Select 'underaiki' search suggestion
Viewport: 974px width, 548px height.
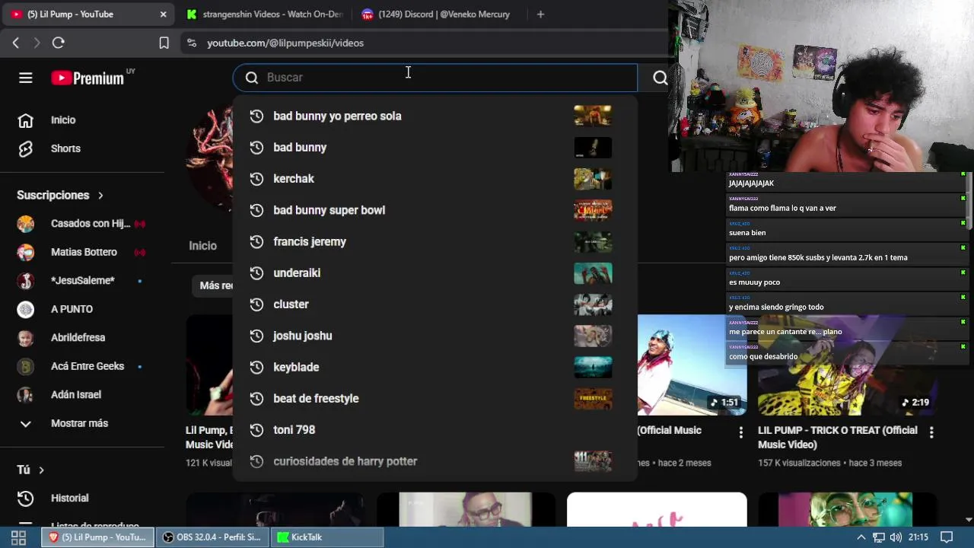click(x=434, y=273)
